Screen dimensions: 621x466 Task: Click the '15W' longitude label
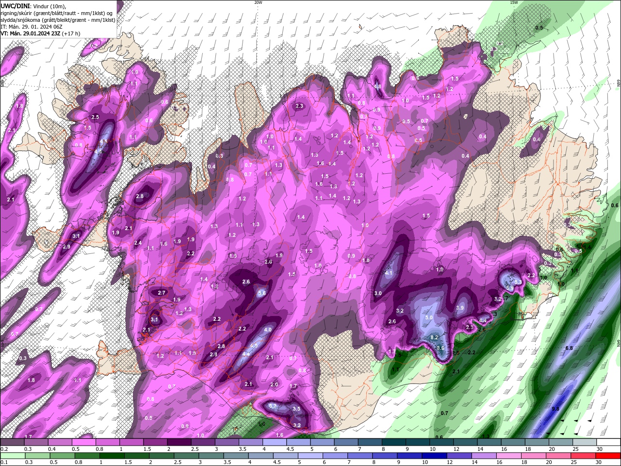pyautogui.click(x=514, y=2)
